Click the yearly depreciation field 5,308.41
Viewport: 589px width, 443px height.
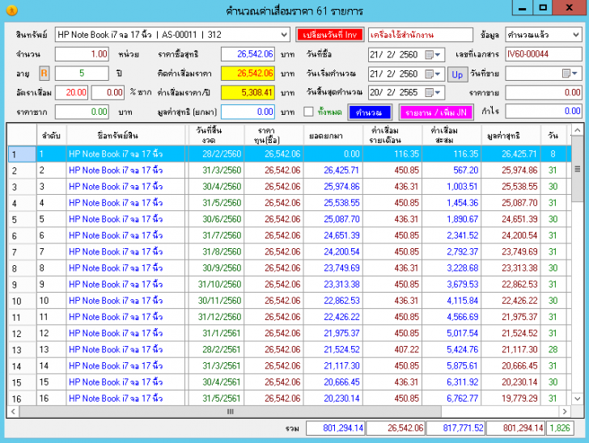click(x=248, y=92)
